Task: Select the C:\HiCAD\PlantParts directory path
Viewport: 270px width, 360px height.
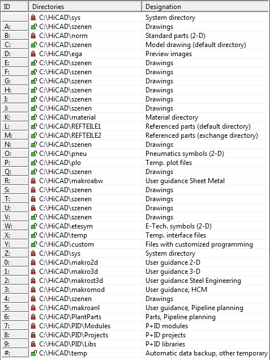Action: coord(70,317)
